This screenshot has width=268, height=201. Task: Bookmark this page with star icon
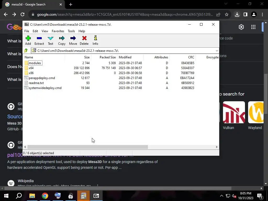227,14
